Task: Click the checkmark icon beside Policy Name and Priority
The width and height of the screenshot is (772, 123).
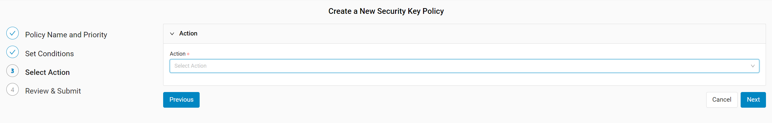Action: [12, 33]
